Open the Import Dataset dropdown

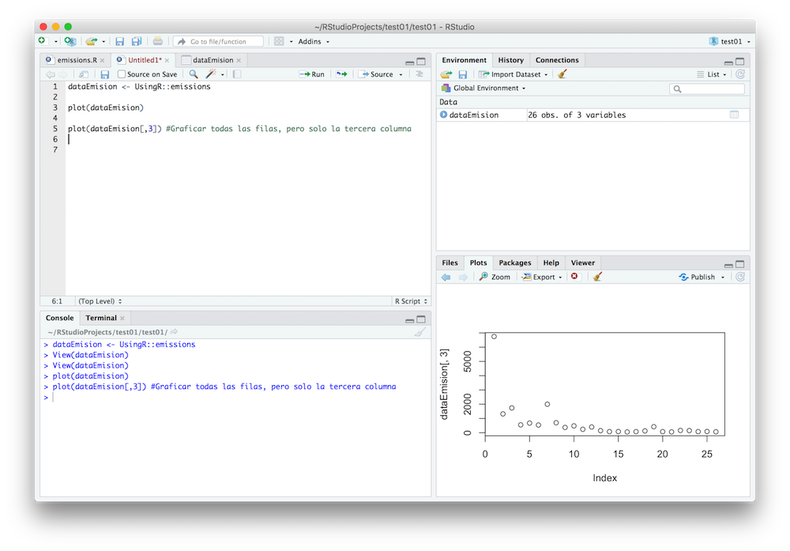(514, 74)
